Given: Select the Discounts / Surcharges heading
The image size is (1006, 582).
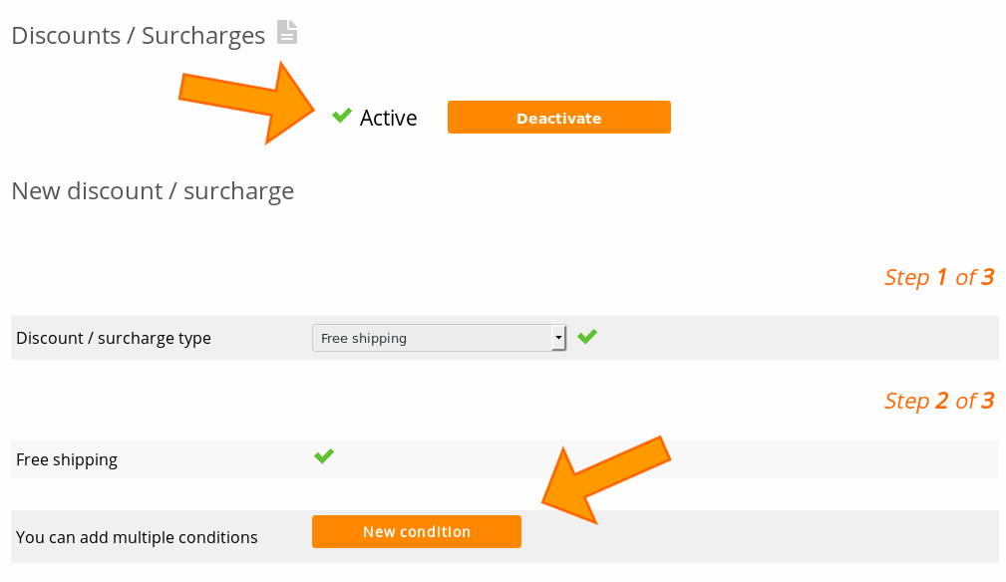Looking at the screenshot, I should (137, 34).
